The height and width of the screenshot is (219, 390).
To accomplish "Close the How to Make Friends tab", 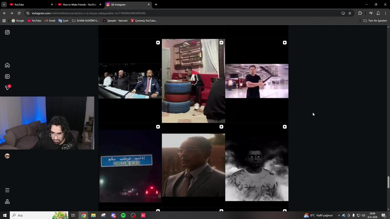I will tap(100, 5).
